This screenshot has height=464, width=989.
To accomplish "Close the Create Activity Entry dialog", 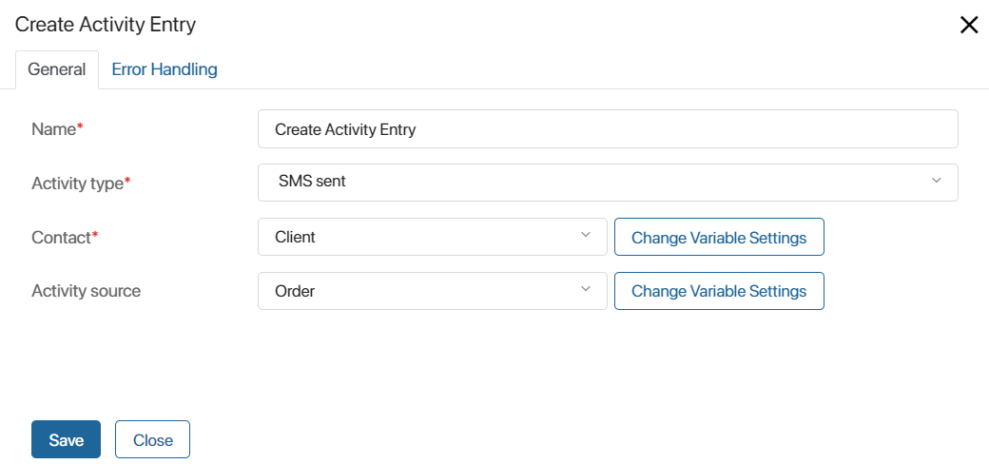I will 969,26.
